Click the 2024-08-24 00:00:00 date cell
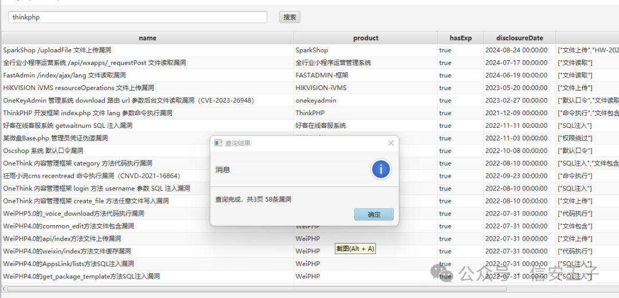Image resolution: width=619 pixels, height=298 pixels. pyautogui.click(x=519, y=50)
